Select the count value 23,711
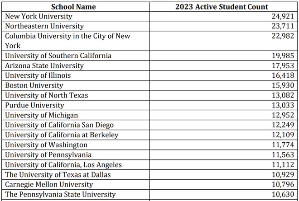The width and height of the screenshot is (299, 201). point(283,26)
